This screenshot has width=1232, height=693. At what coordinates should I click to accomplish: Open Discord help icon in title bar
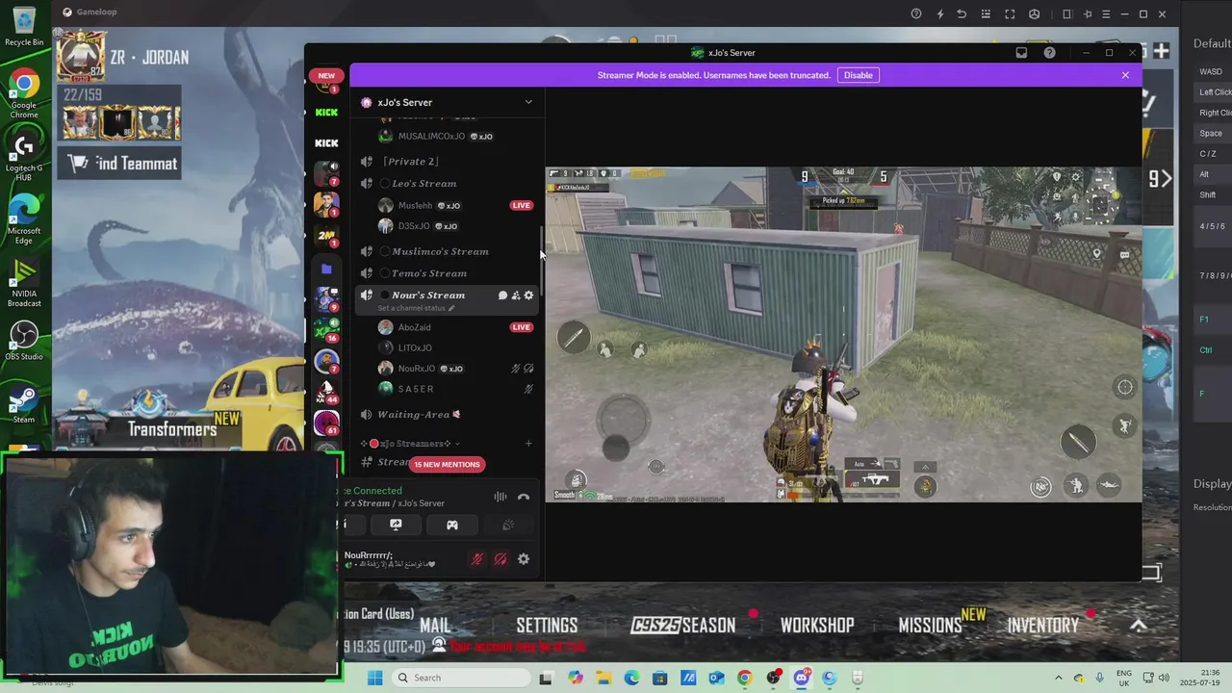pos(1049,53)
